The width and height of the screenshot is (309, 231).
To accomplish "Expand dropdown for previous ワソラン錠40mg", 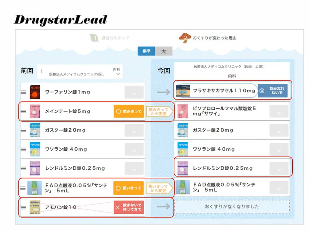I will point(134,149).
